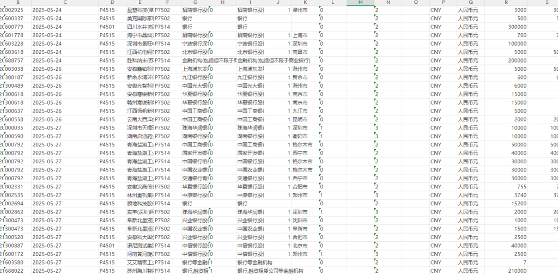Image resolution: width=558 pixels, height=275 pixels.
Task: Click column G cell 宁波银行深
Action: click(195, 44)
